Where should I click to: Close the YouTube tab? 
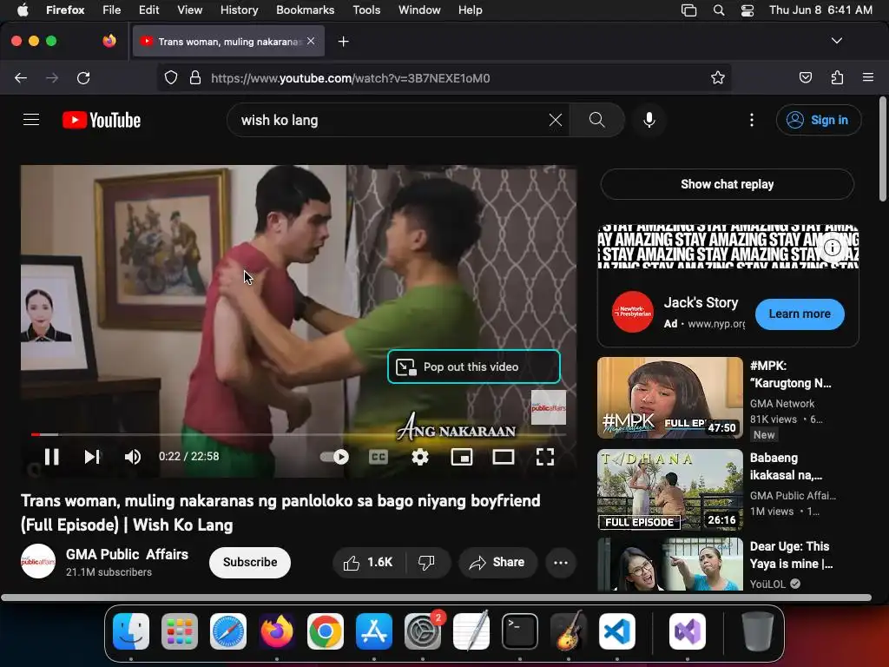(311, 41)
